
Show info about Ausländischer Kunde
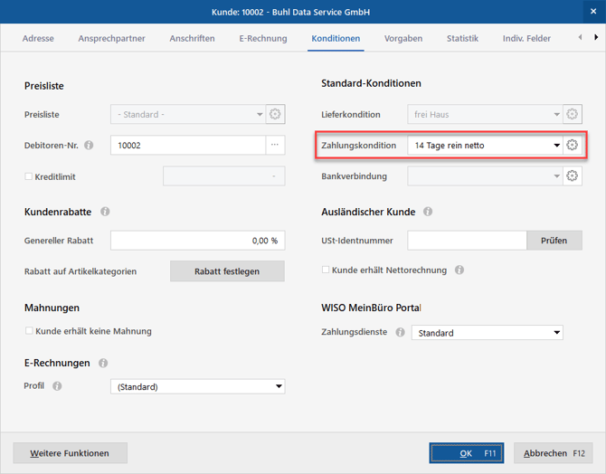point(428,212)
